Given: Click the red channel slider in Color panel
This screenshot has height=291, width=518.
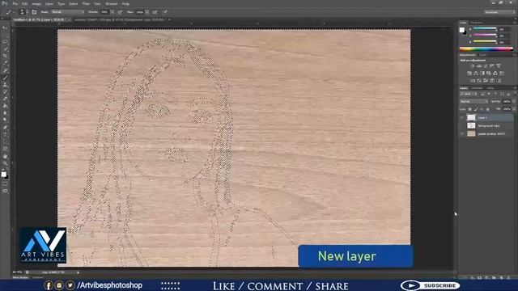Looking at the screenshot, I should 485,29.
